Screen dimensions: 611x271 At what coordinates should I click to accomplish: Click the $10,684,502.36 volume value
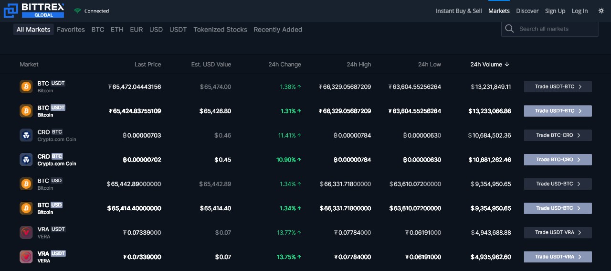click(x=490, y=136)
